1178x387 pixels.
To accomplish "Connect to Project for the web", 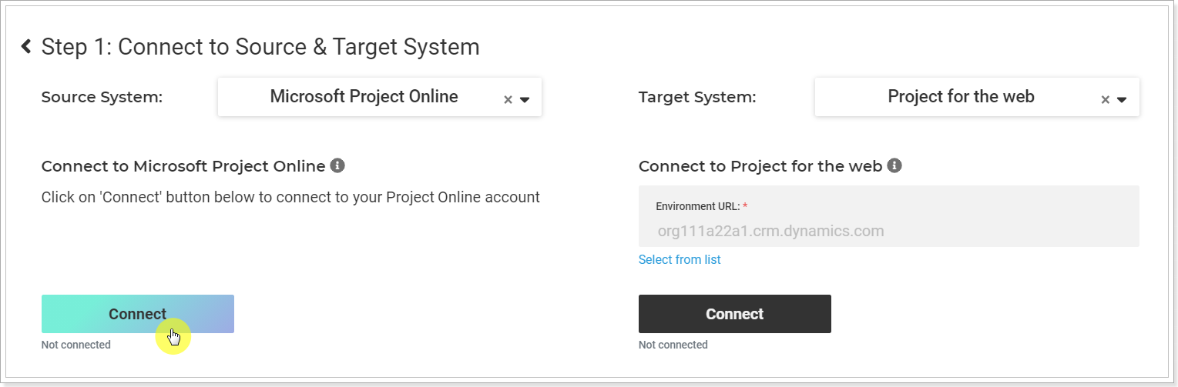I will coord(735,314).
